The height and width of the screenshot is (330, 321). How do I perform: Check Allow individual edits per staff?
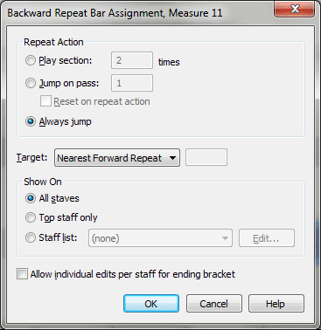pyautogui.click(x=22, y=274)
